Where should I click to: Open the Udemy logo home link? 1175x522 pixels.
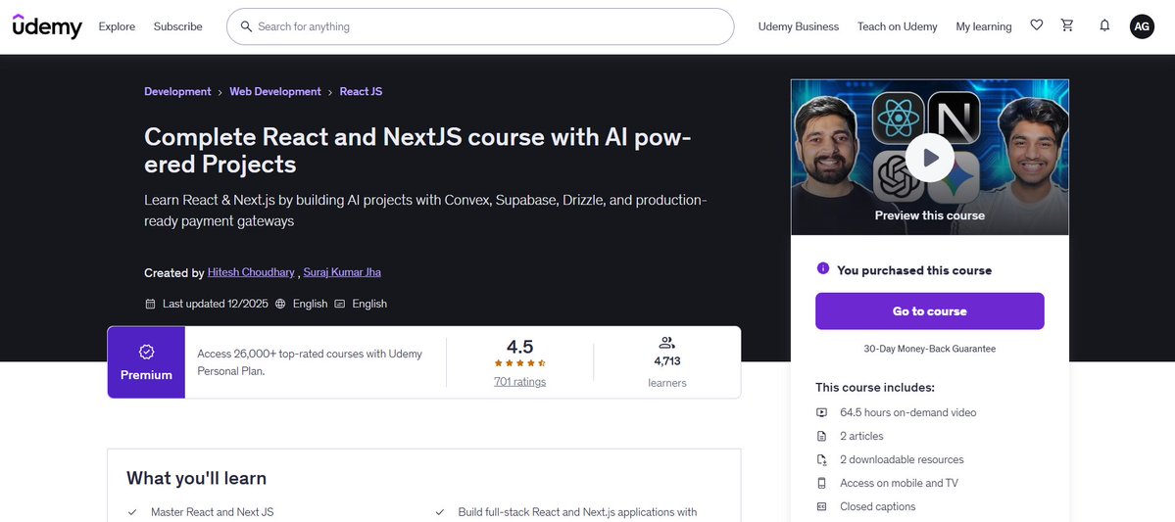(46, 26)
